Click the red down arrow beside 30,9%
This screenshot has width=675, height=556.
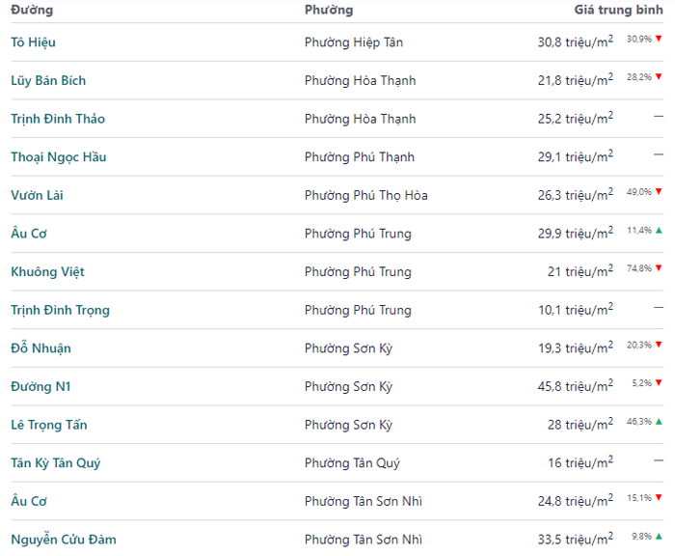point(659,39)
